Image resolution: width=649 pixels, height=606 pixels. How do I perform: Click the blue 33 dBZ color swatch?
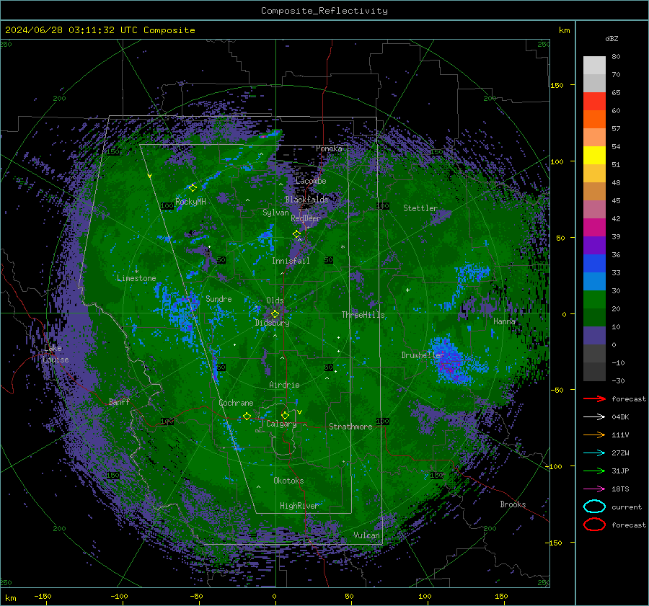tap(594, 263)
